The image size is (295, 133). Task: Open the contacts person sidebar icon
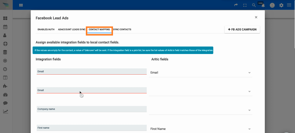coord(5,35)
